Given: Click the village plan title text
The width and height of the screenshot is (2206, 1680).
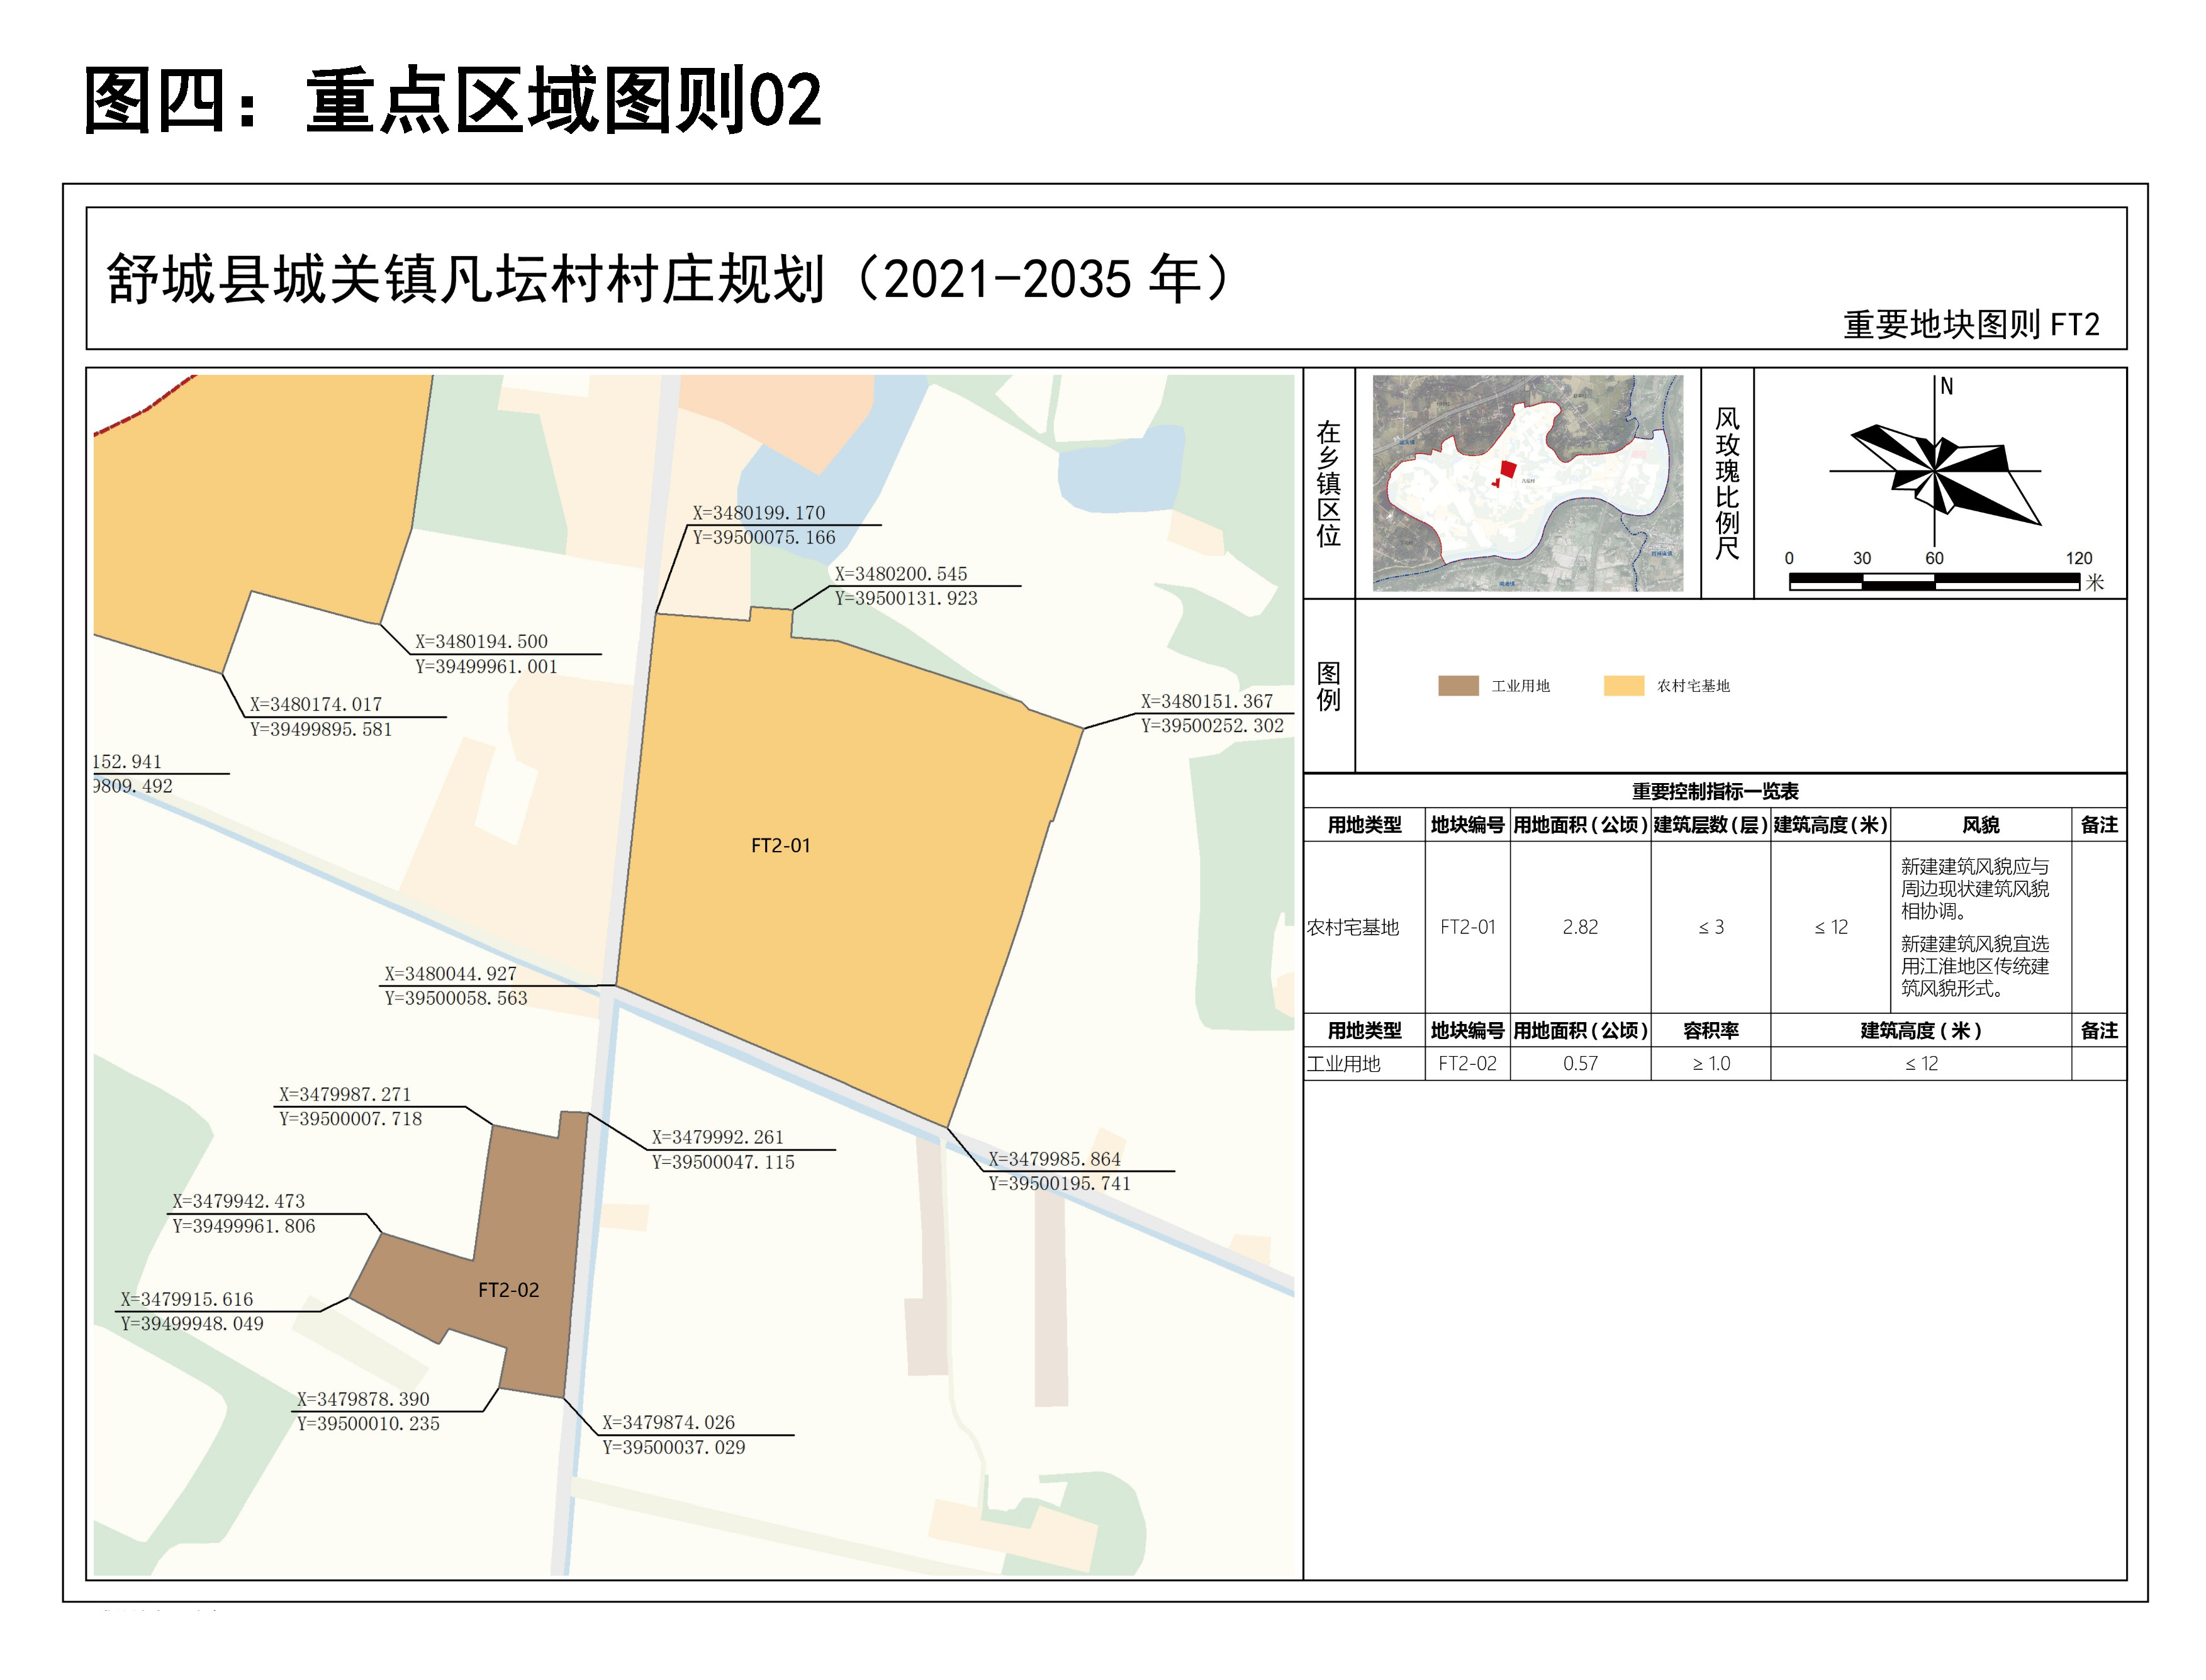Looking at the screenshot, I should (668, 279).
